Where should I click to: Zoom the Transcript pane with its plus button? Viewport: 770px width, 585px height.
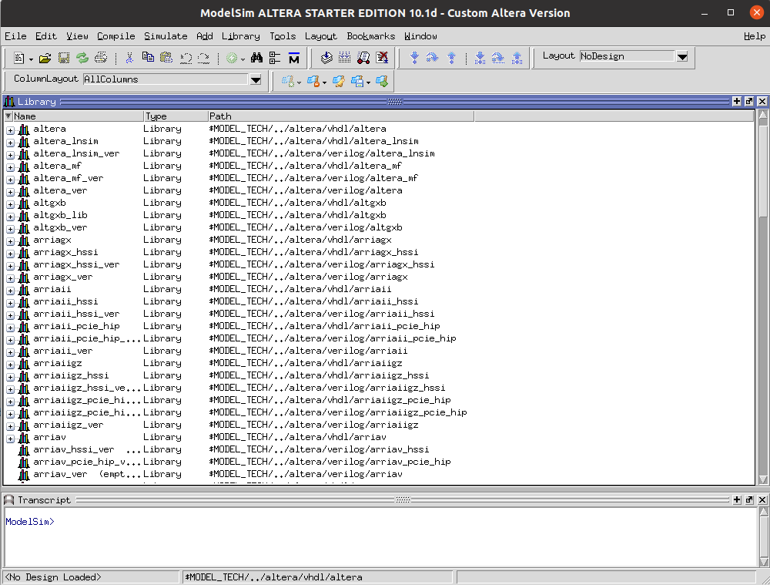coord(737,499)
